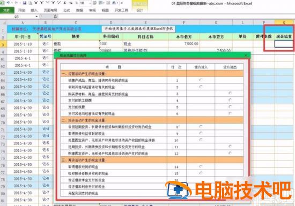Viewport: 295px width, 206px height.
Task: Click the Name Box showing Q3
Action: [18, 17]
